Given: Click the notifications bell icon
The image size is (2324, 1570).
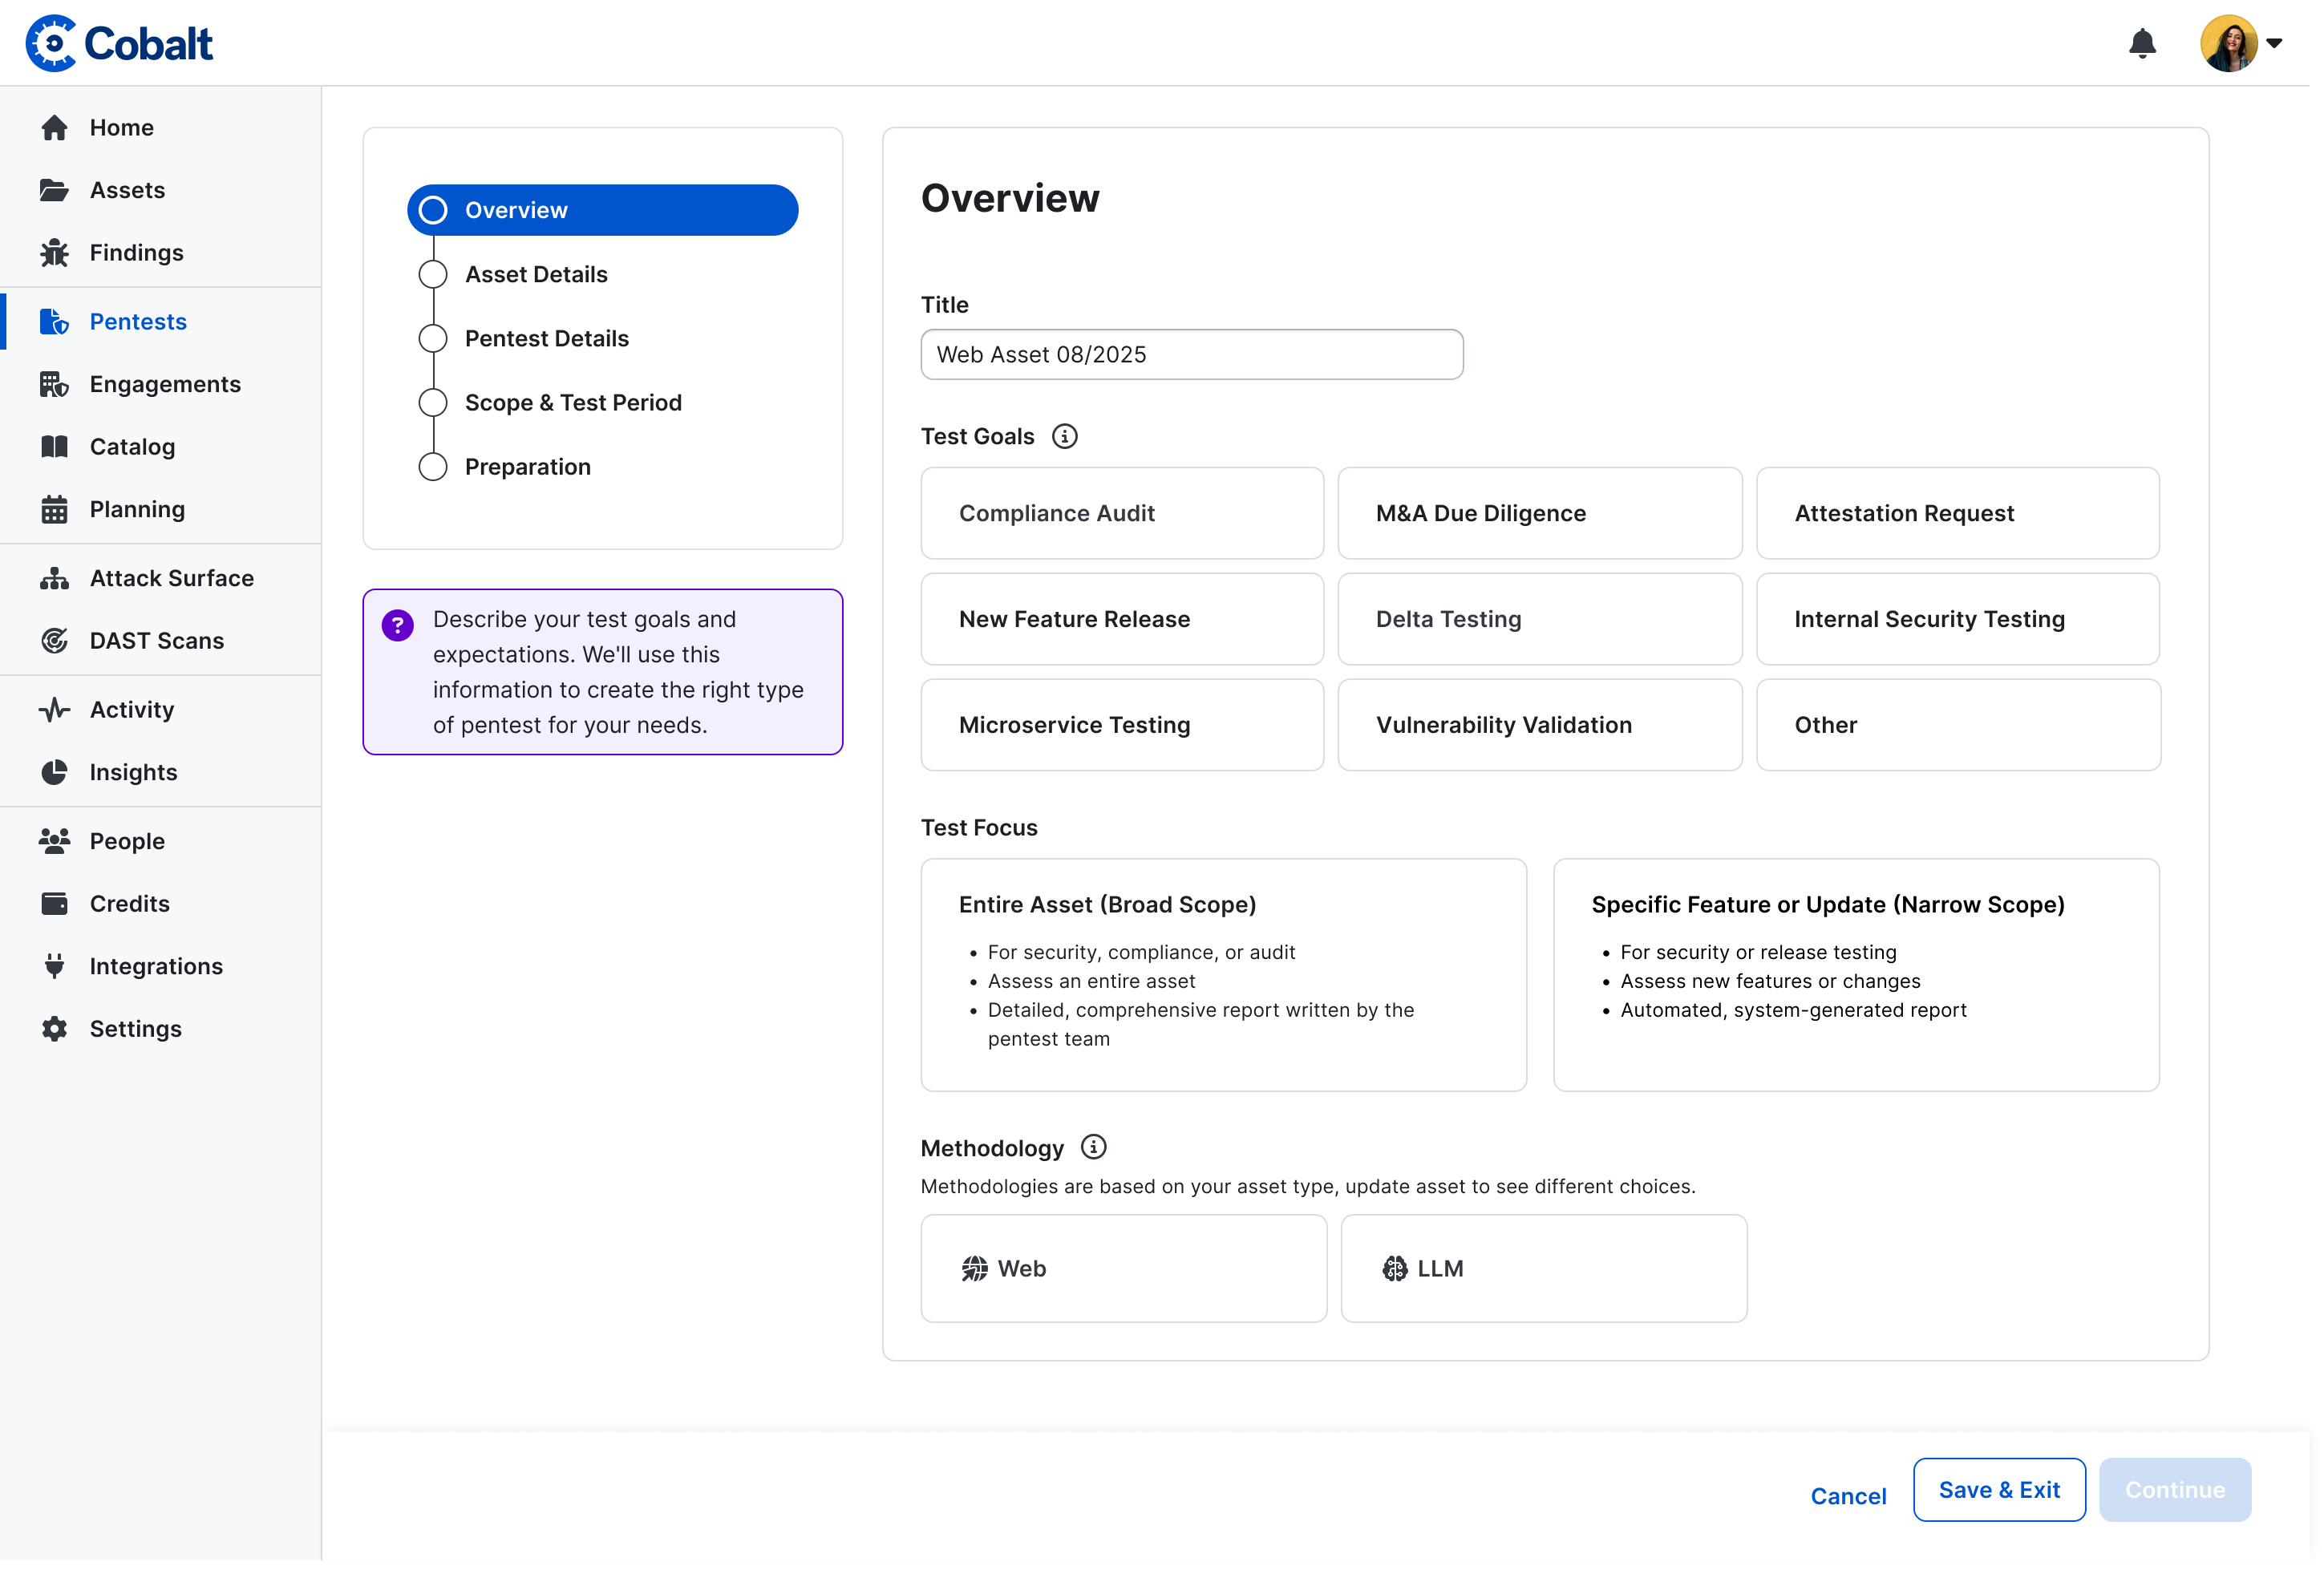Looking at the screenshot, I should click(x=2141, y=44).
